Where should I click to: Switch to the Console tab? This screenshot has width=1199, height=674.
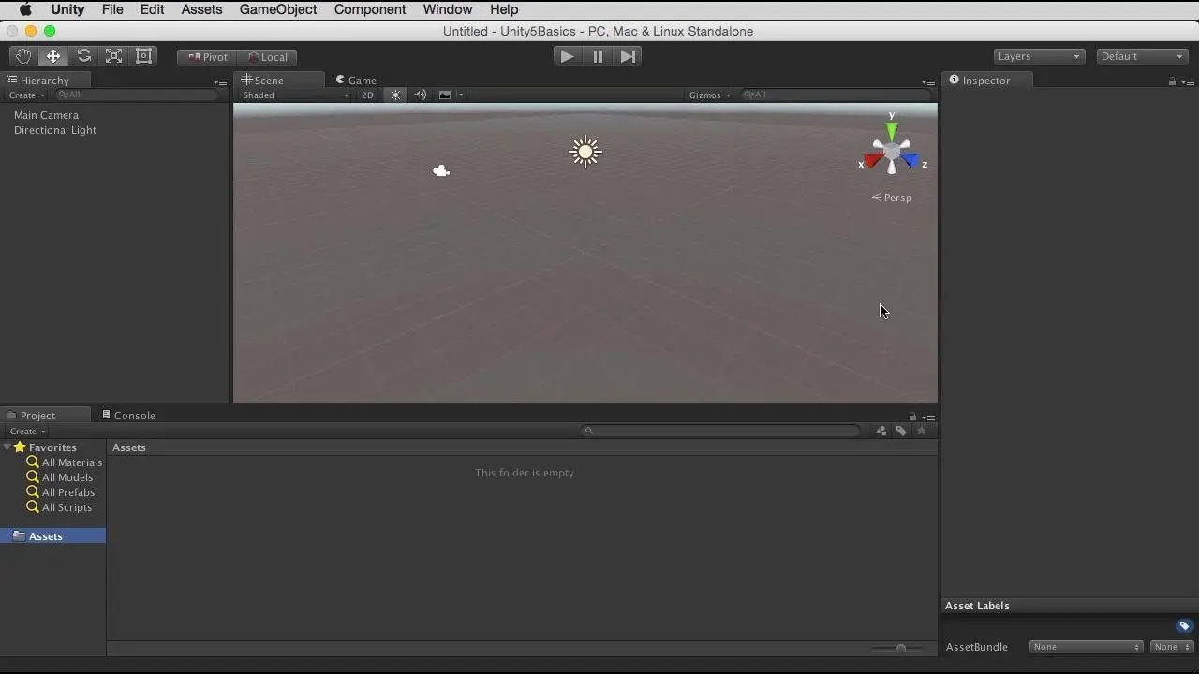[128, 416]
